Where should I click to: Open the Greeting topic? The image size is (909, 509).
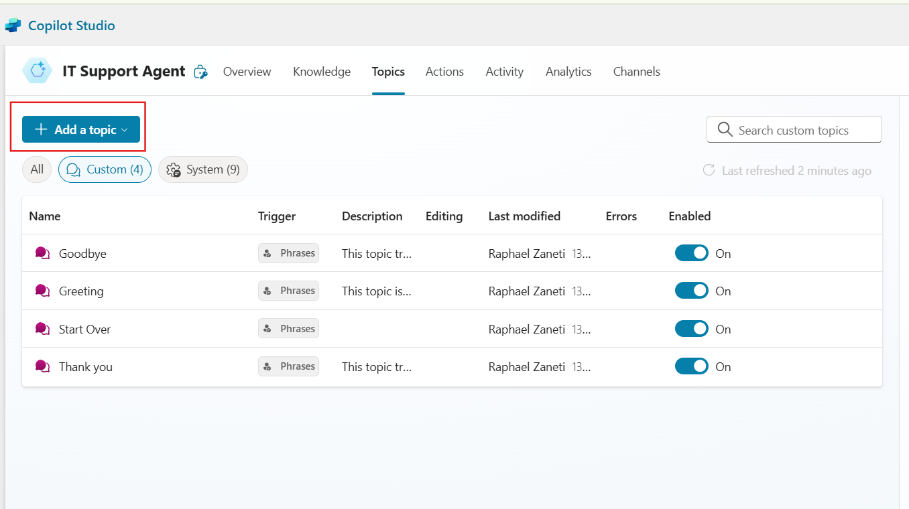81,291
